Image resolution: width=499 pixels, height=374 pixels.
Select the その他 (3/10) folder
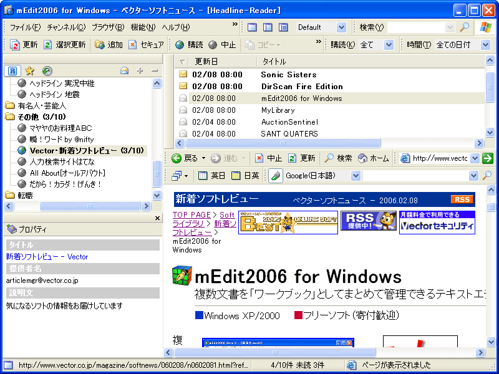[42, 117]
